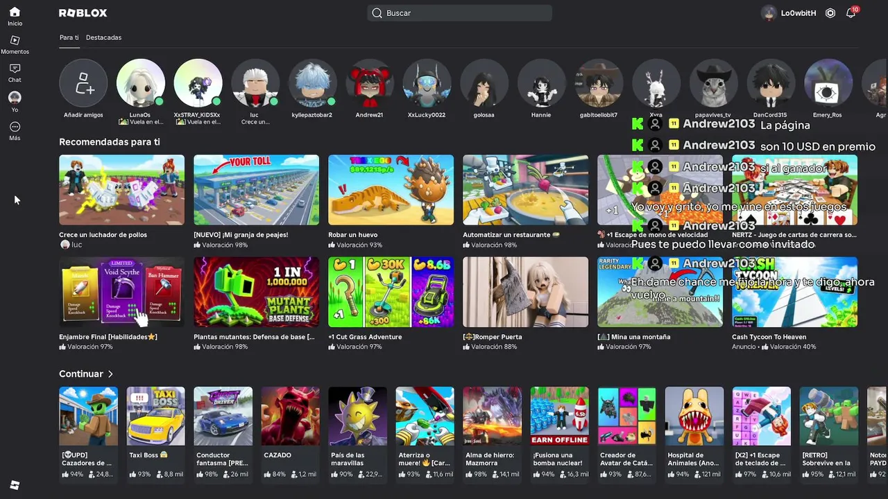Open friend LunaOs avatar
The height and width of the screenshot is (499, 888).
click(x=141, y=83)
